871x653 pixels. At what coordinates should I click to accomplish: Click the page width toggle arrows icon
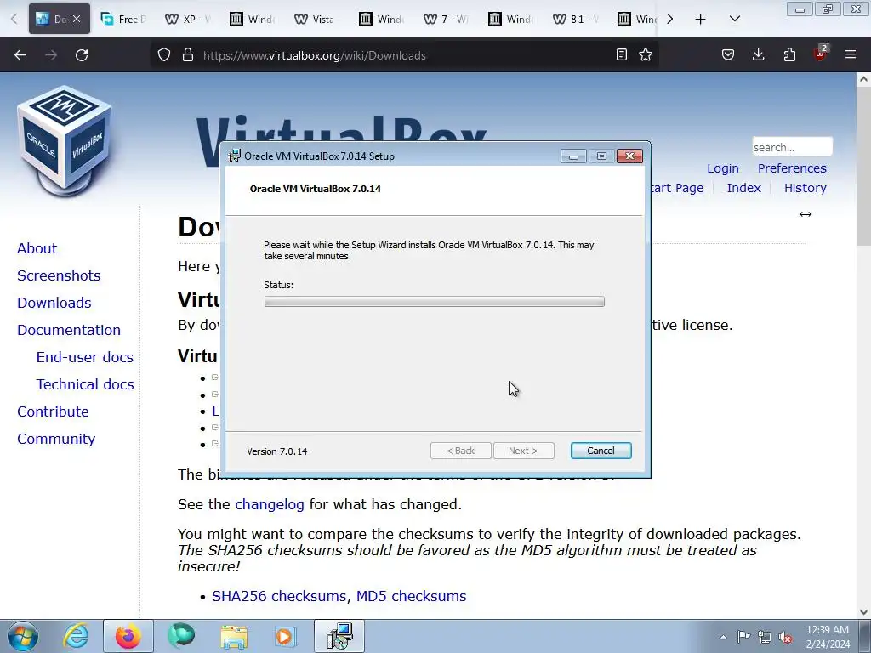[x=806, y=214]
